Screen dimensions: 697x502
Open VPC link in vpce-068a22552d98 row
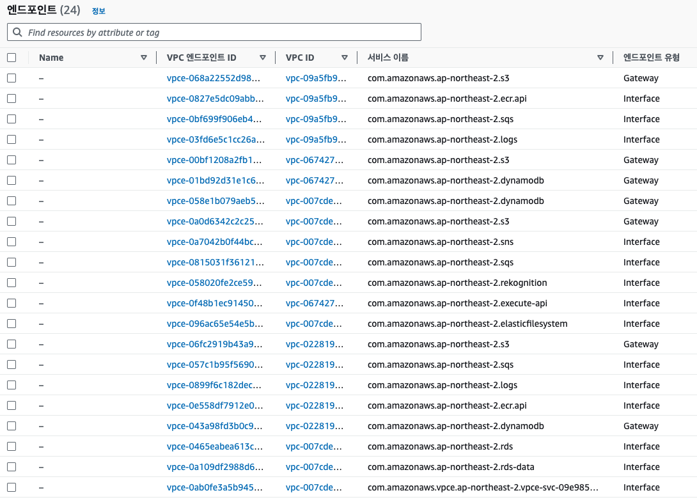tap(316, 78)
